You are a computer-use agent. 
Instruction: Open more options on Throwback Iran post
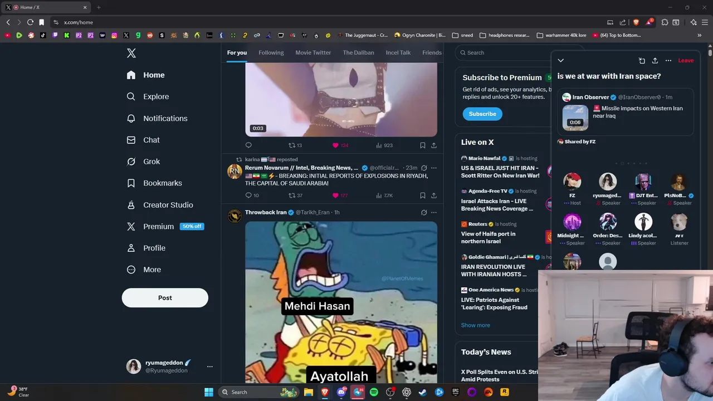tap(434, 212)
